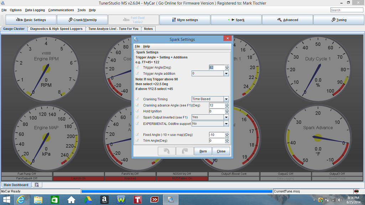
Task: Click the redo arrow button in Spark Settings
Action: coord(185,151)
